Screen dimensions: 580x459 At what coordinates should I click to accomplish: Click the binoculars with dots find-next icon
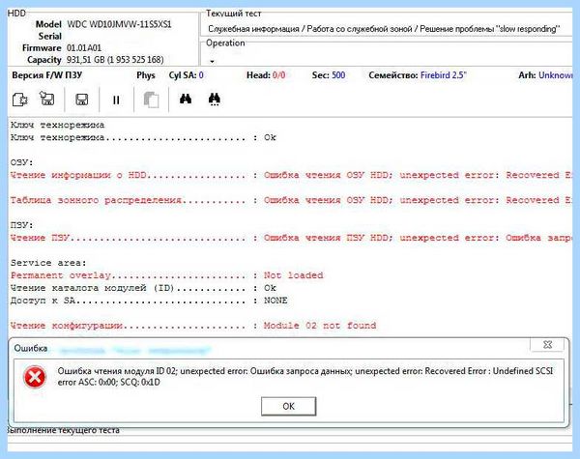click(x=215, y=100)
